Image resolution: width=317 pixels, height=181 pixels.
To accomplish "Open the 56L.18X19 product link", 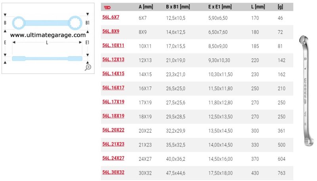I will 113,116.
